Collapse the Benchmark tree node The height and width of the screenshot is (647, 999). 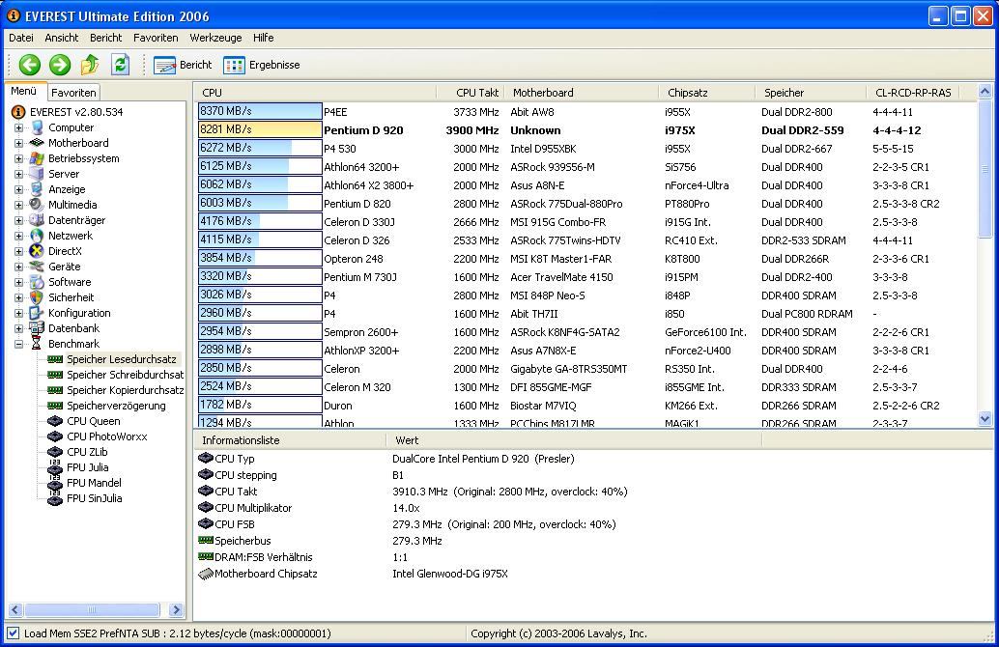18,344
